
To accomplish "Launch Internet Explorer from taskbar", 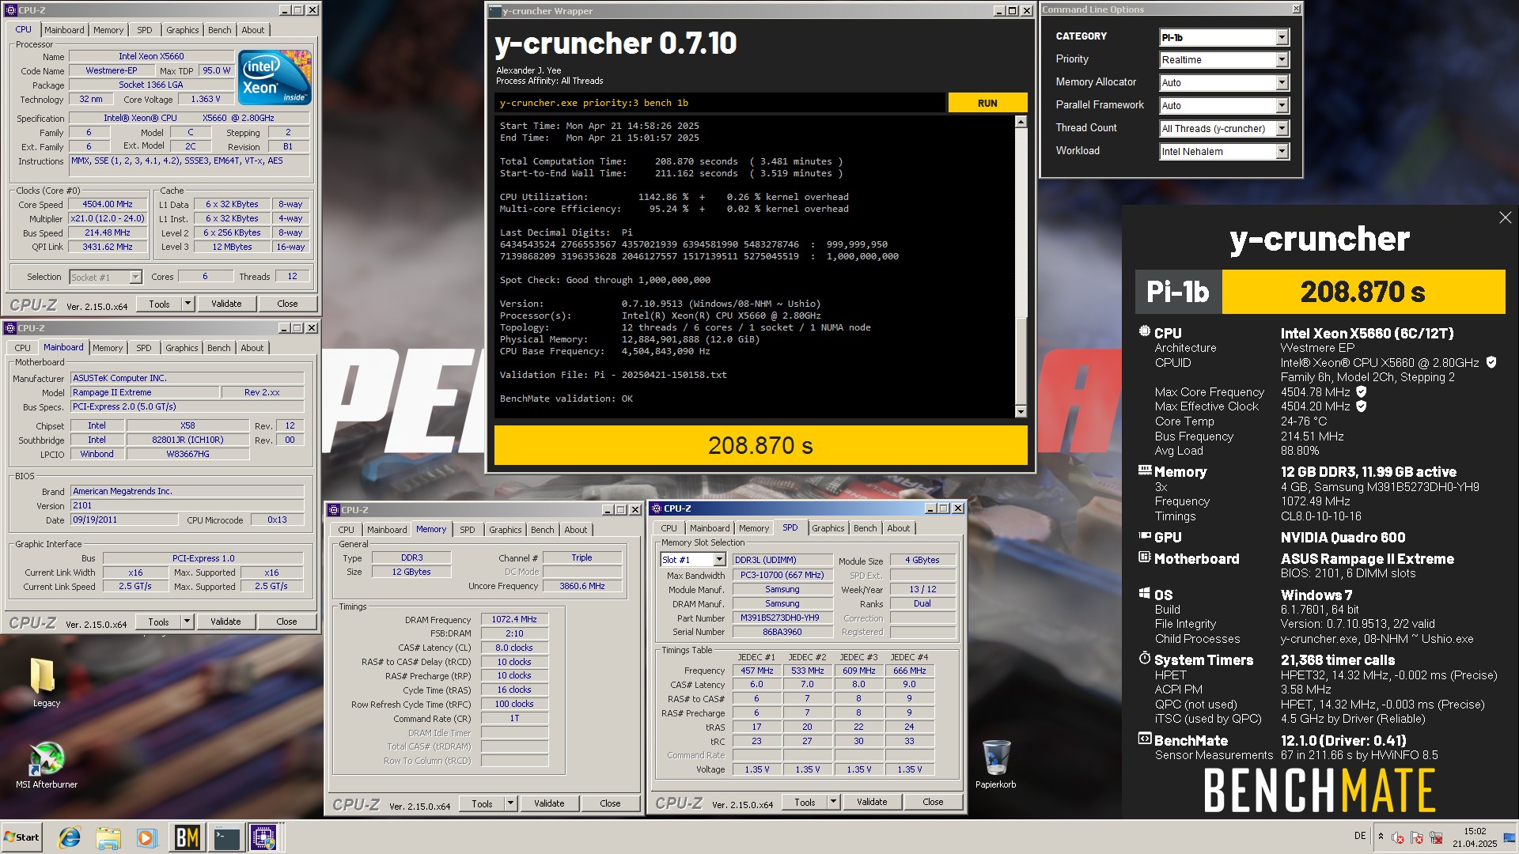I will (x=70, y=837).
